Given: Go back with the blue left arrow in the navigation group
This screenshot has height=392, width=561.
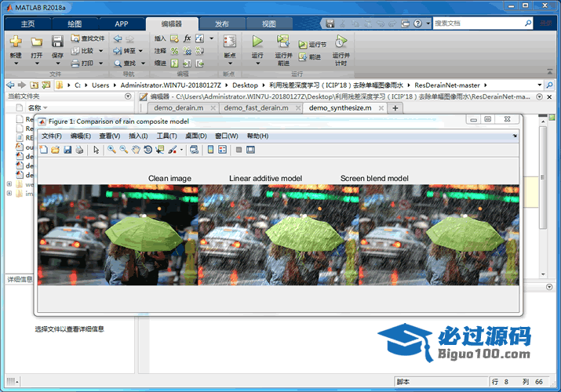Looking at the screenshot, I should tap(118, 38).
